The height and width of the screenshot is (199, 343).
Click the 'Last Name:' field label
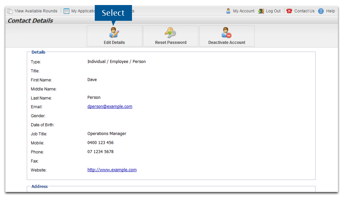click(x=41, y=98)
